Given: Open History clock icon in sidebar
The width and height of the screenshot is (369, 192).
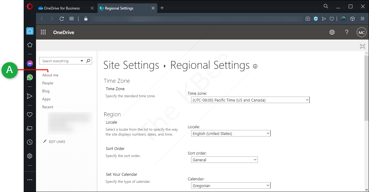Looking at the screenshot, I should click(30, 142).
